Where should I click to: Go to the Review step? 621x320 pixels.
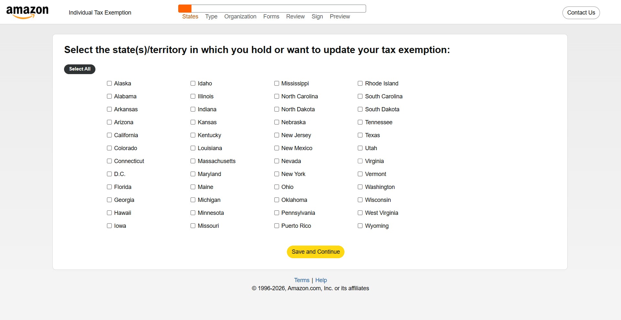[x=295, y=17]
